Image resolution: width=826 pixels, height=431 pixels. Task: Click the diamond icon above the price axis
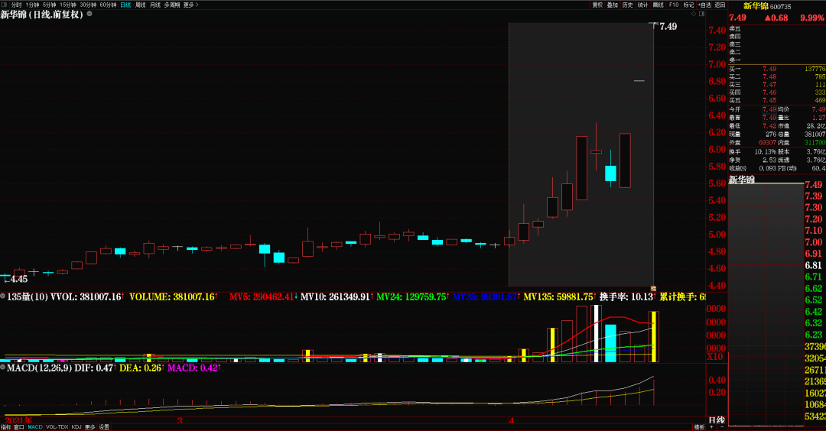[x=694, y=15]
